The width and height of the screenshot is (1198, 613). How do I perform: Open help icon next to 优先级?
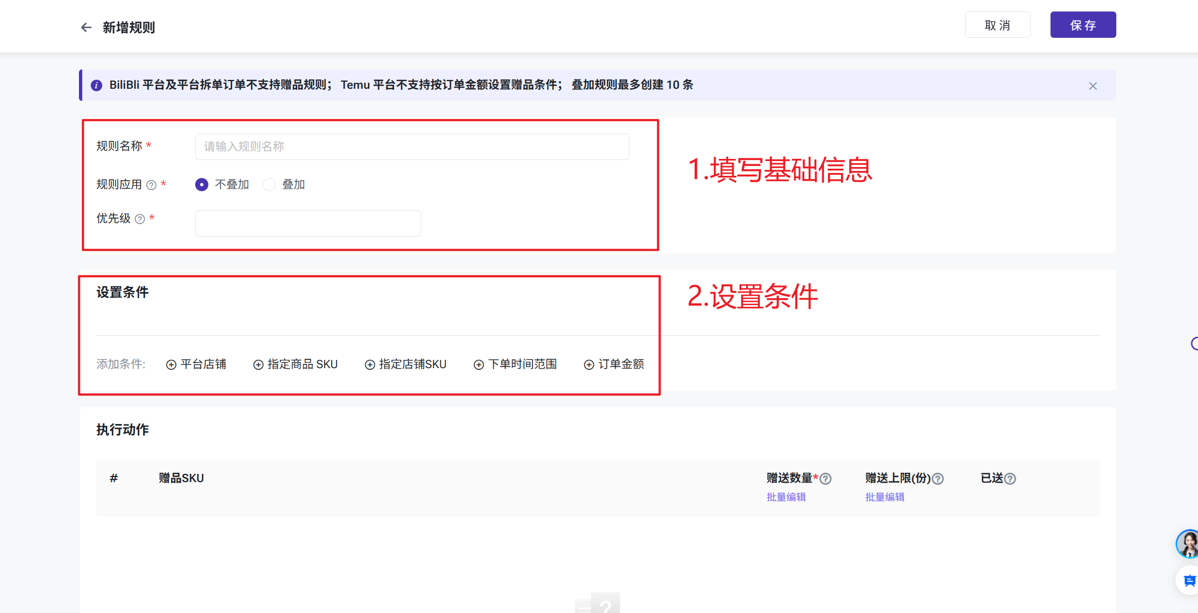click(x=140, y=219)
